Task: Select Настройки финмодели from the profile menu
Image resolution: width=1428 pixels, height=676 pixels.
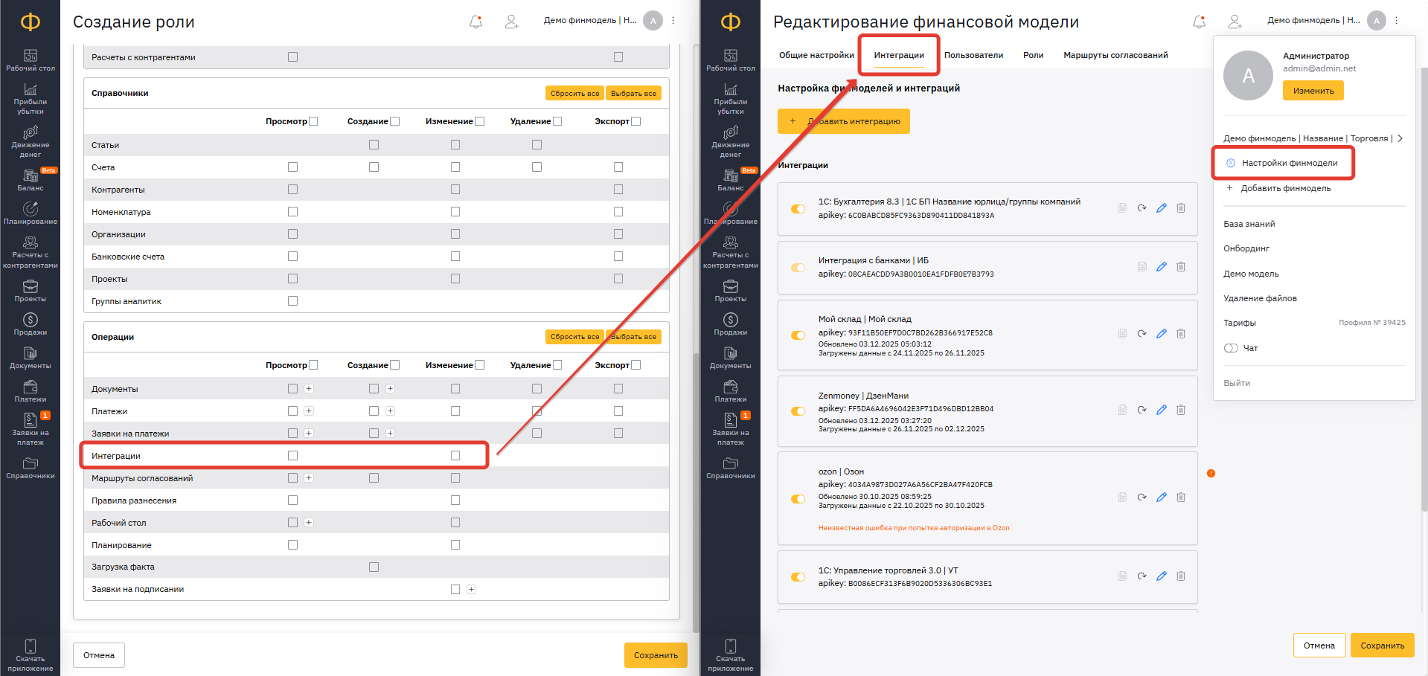Action: [x=1289, y=163]
